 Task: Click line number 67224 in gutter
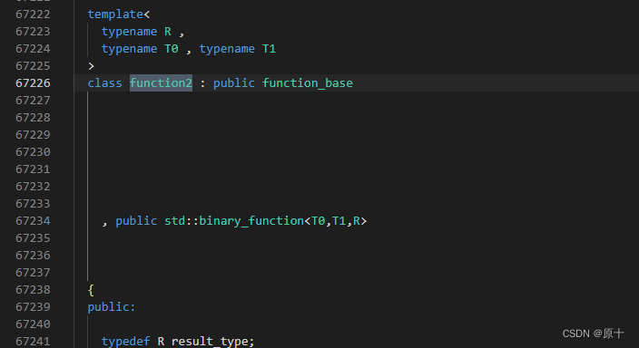33,48
